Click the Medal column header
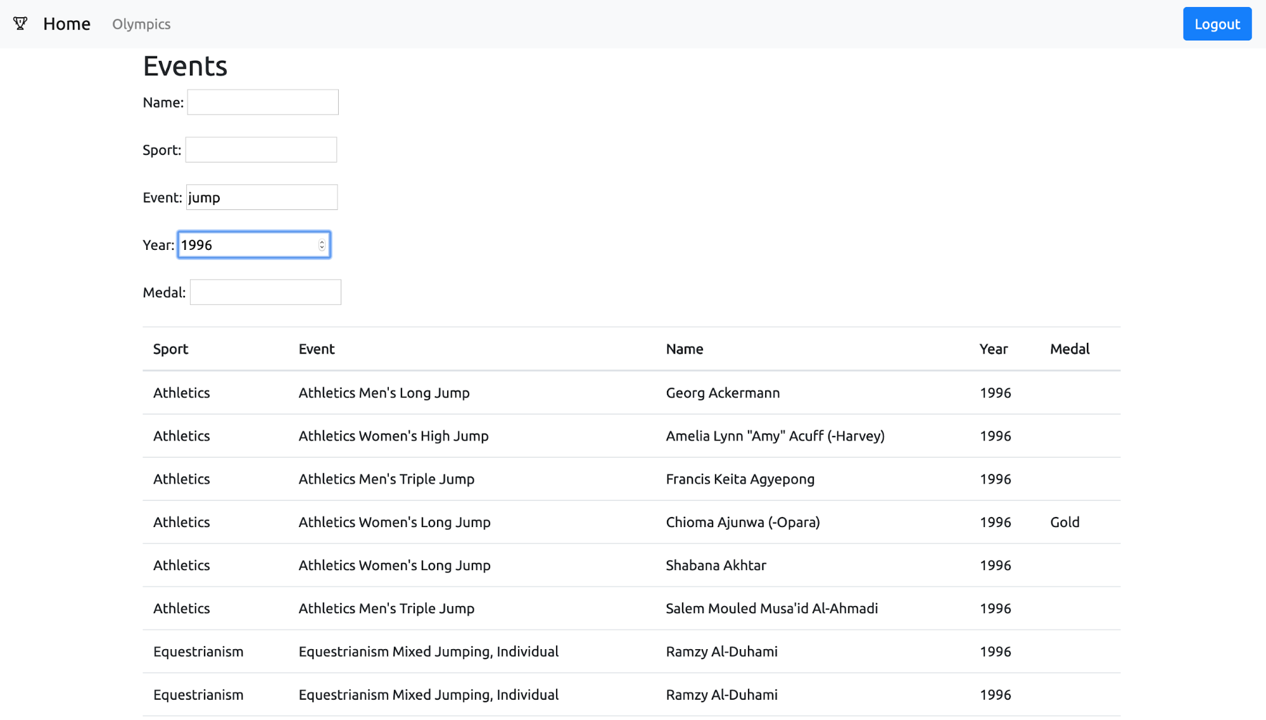The width and height of the screenshot is (1266, 720). pyautogui.click(x=1069, y=349)
